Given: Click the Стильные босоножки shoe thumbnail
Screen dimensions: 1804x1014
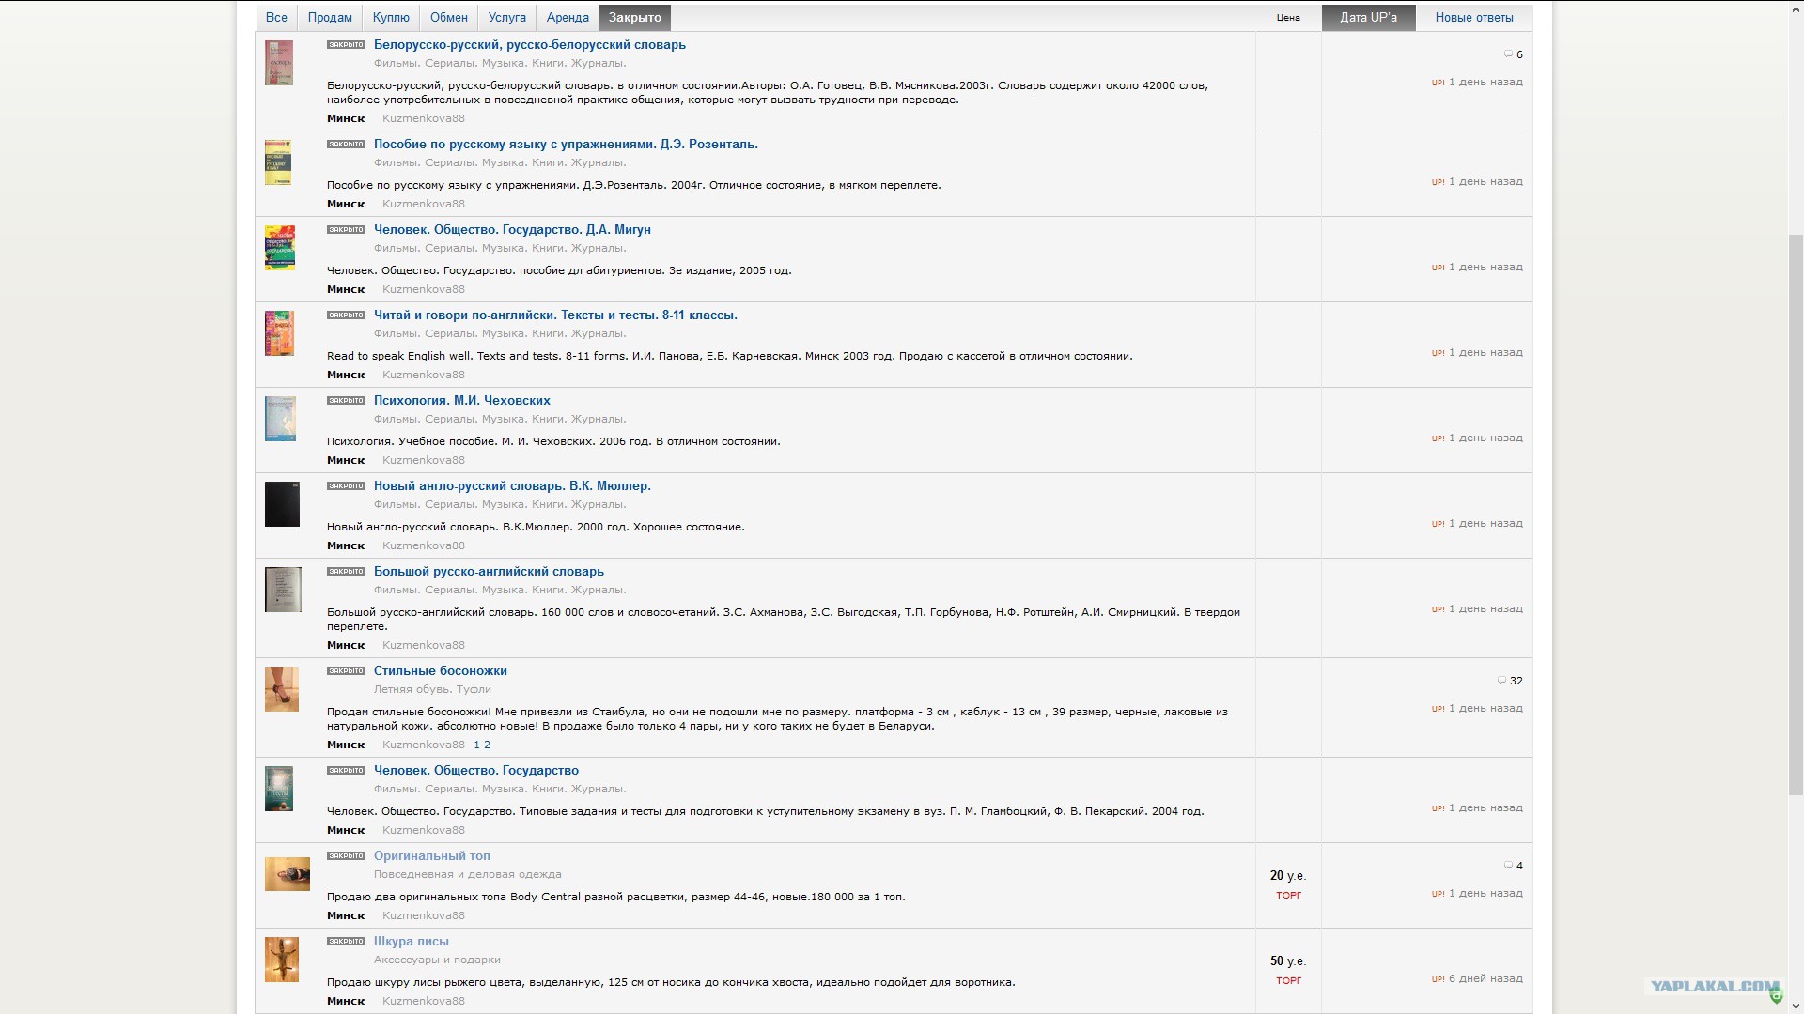Looking at the screenshot, I should (x=281, y=689).
